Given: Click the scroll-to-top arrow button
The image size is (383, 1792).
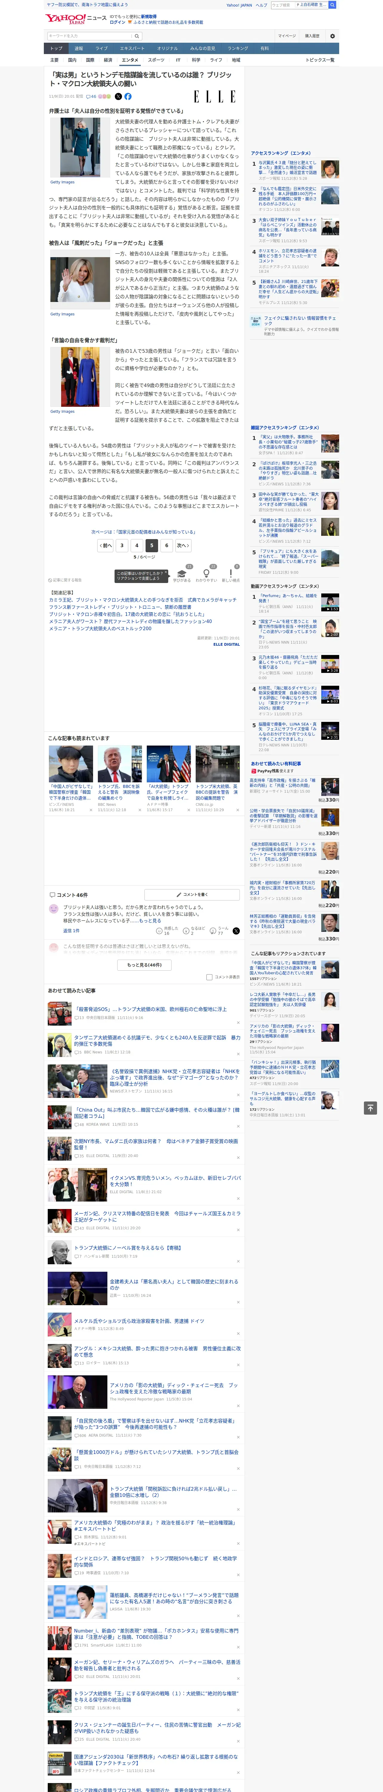Looking at the screenshot, I should pos(370,1107).
